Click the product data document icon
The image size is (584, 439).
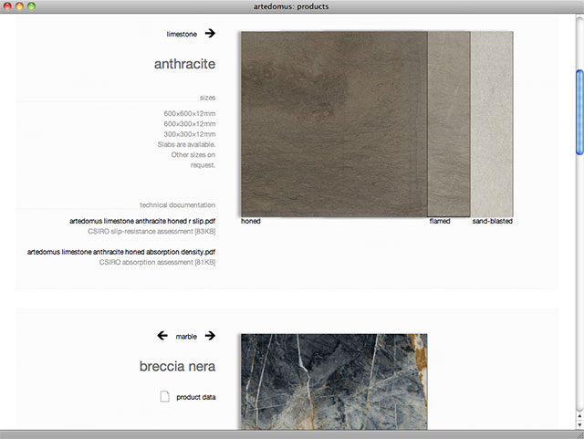click(165, 397)
